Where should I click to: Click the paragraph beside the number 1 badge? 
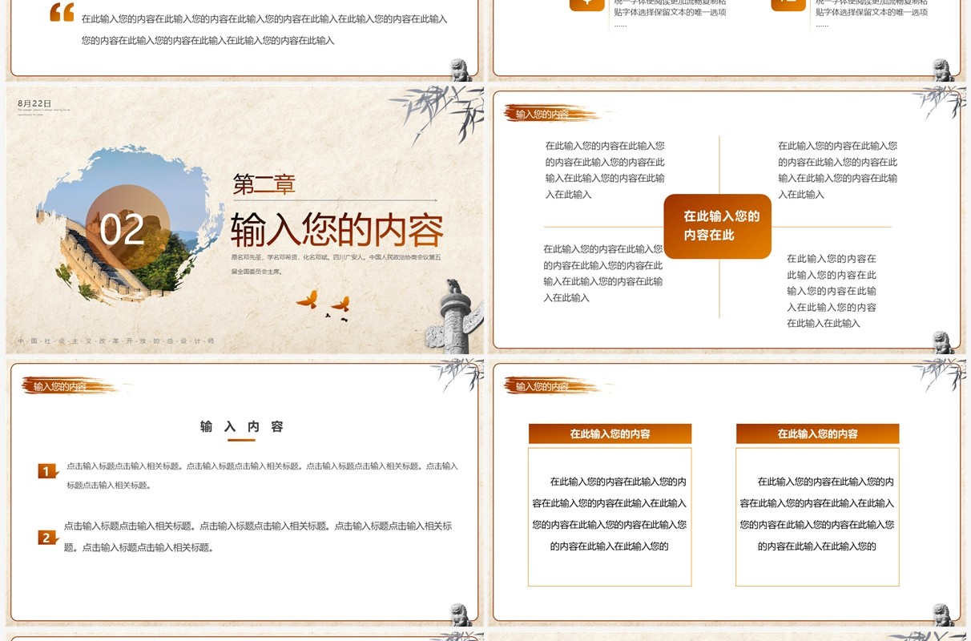click(263, 475)
